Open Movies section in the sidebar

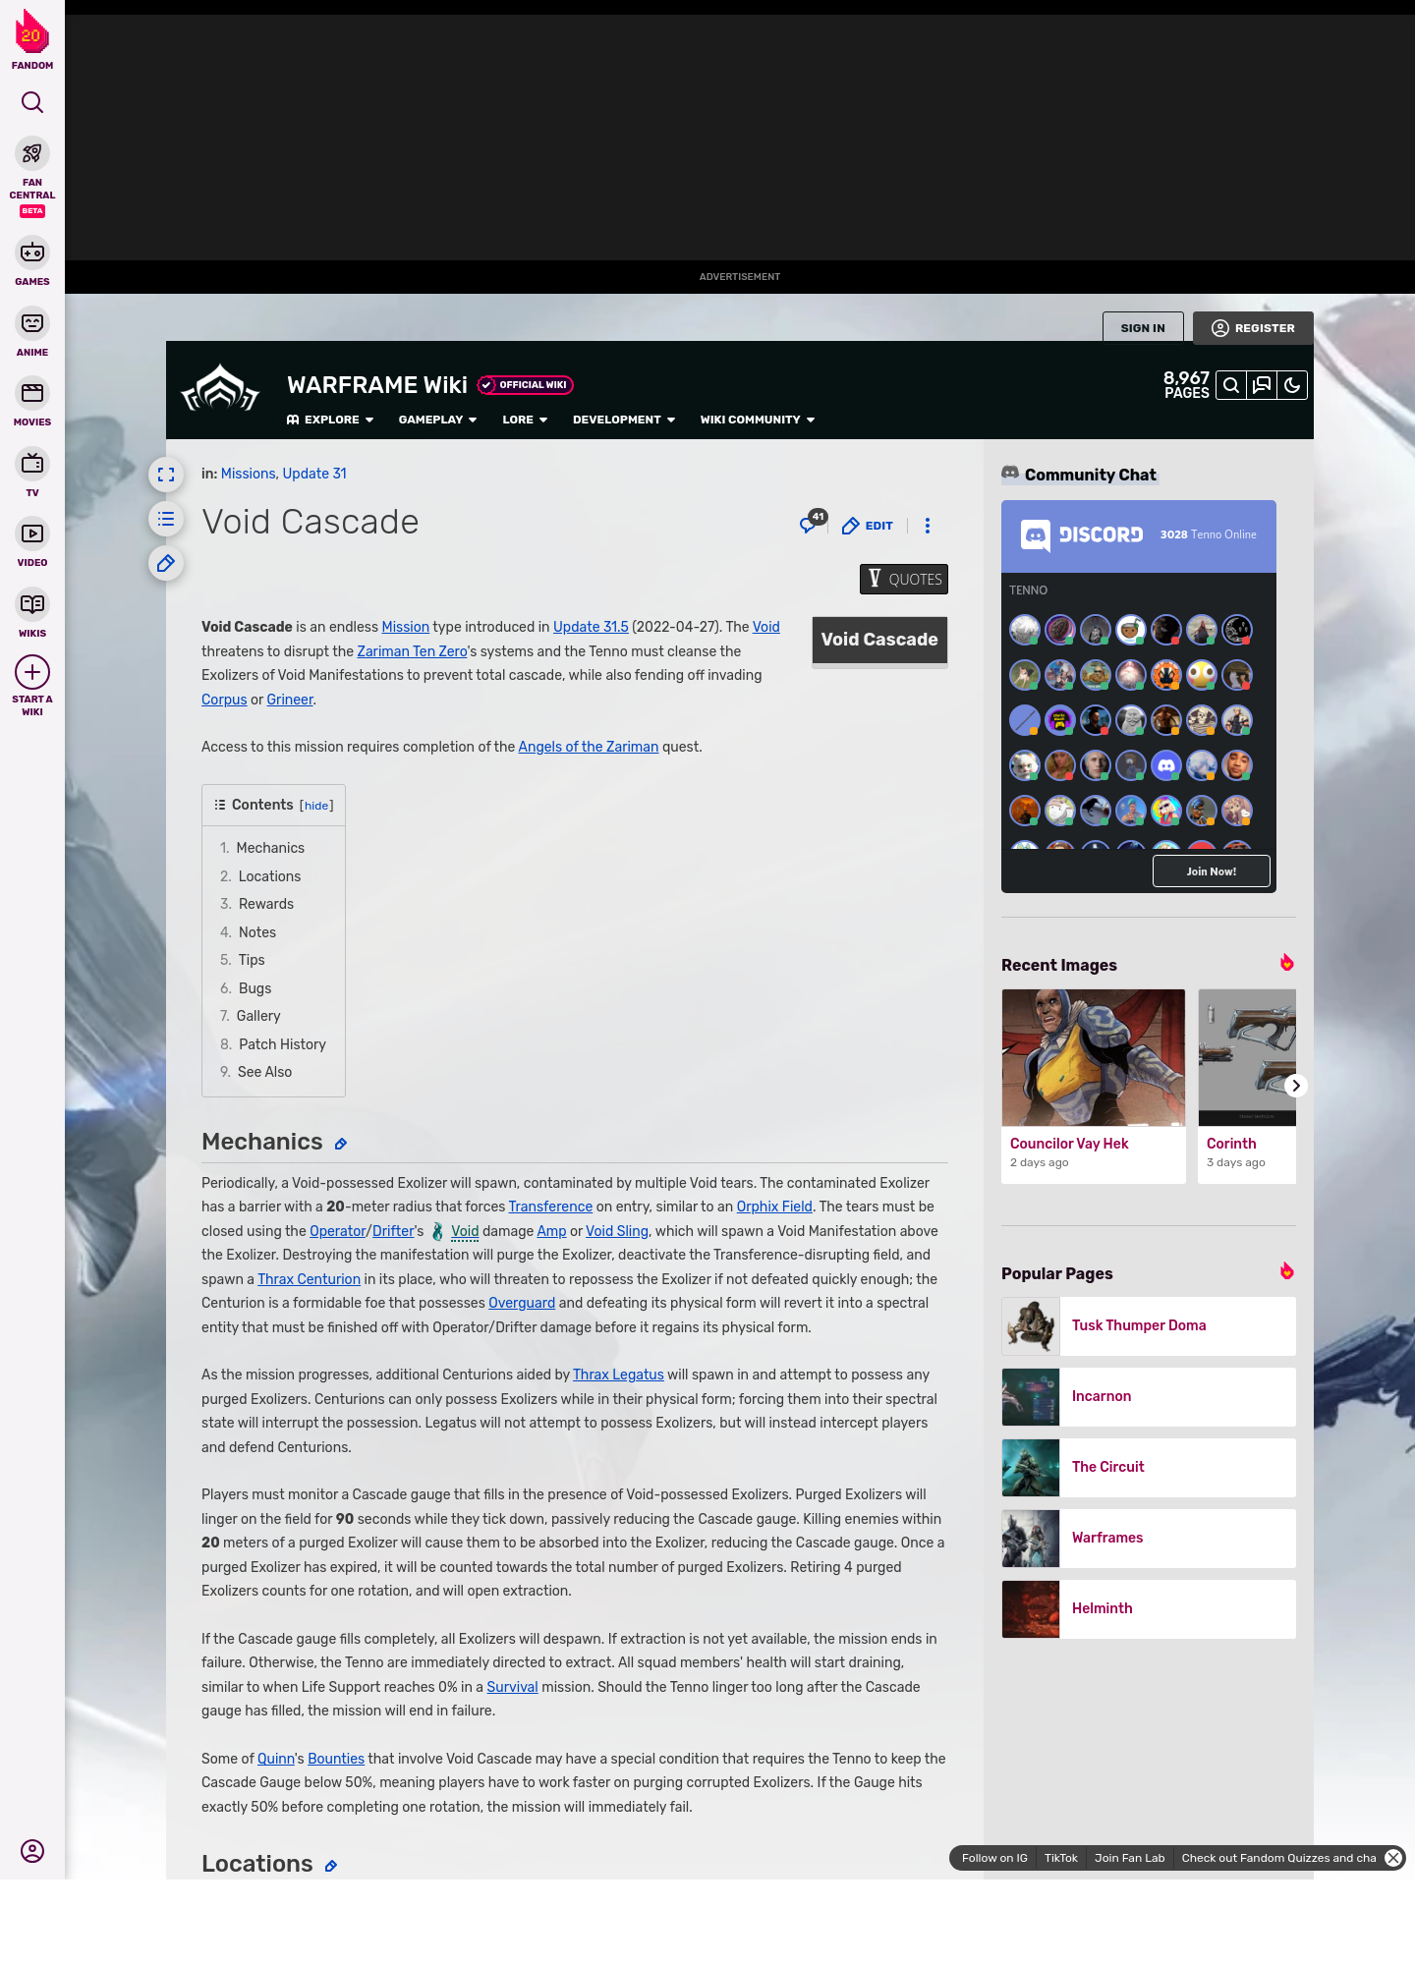pos(32,403)
